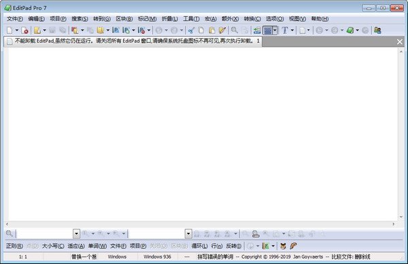Open the 选项(O) menu

(275, 19)
